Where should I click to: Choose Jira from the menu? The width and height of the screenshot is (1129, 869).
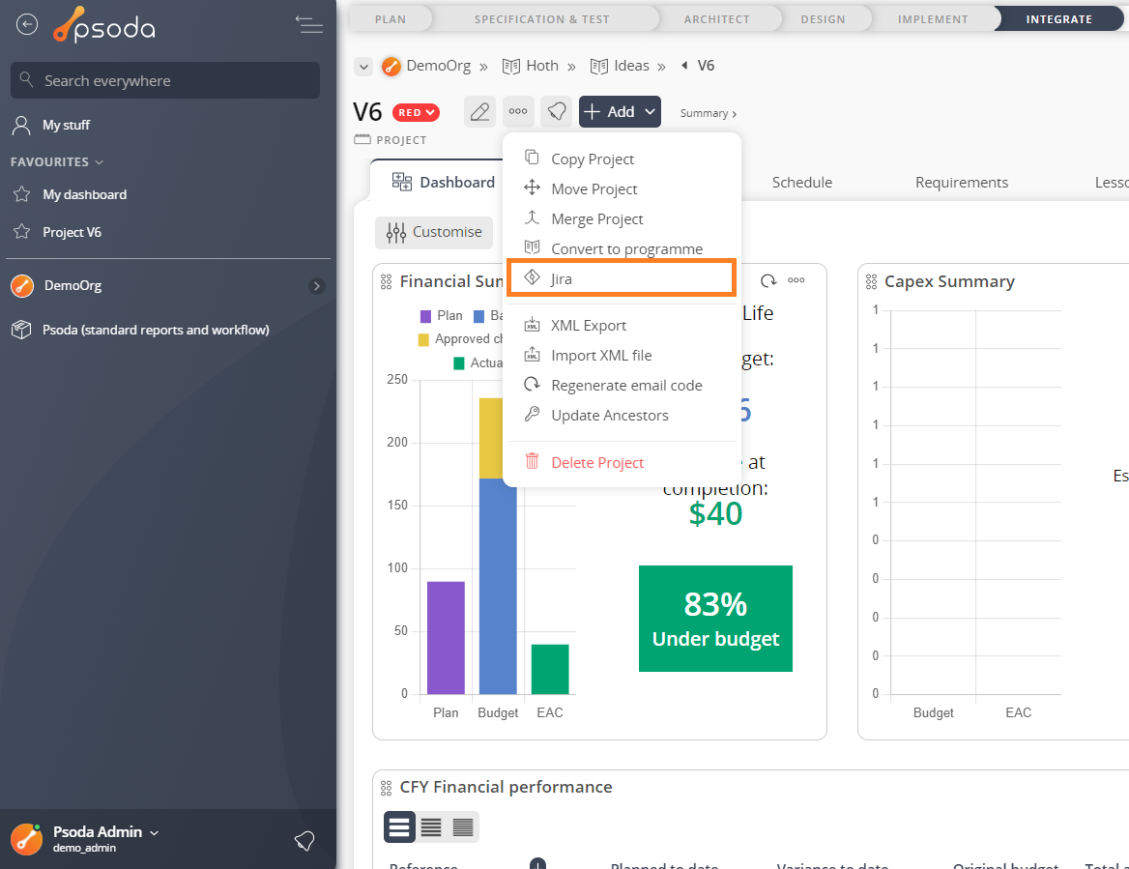tap(622, 278)
